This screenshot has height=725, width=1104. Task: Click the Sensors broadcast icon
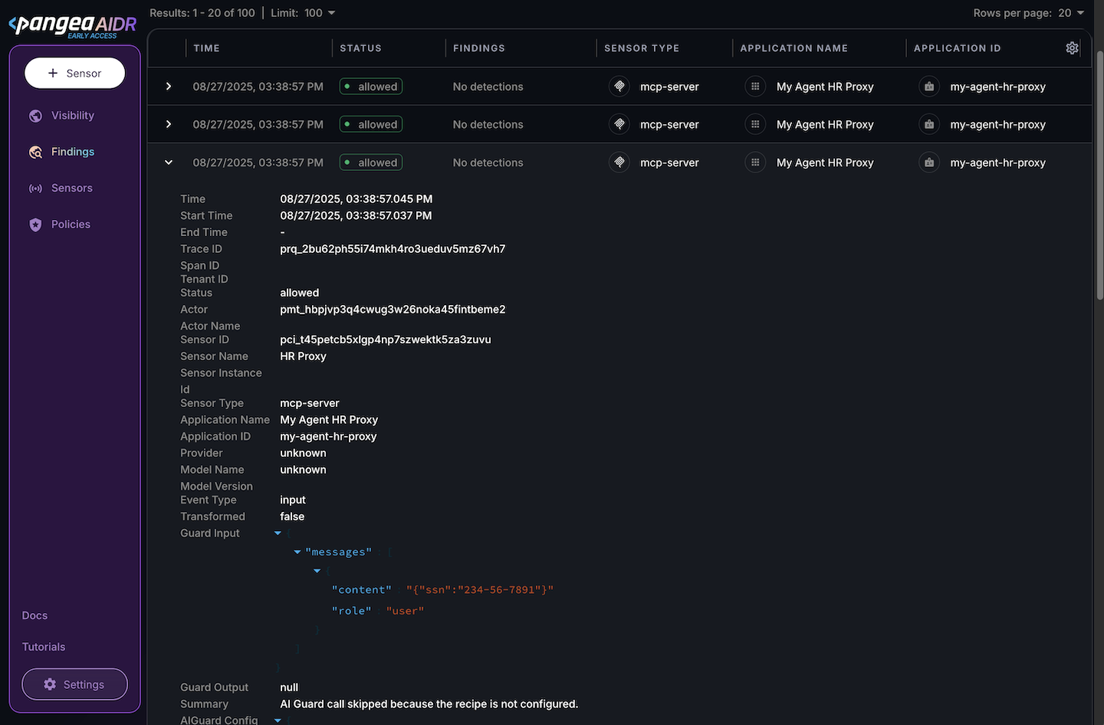point(35,189)
